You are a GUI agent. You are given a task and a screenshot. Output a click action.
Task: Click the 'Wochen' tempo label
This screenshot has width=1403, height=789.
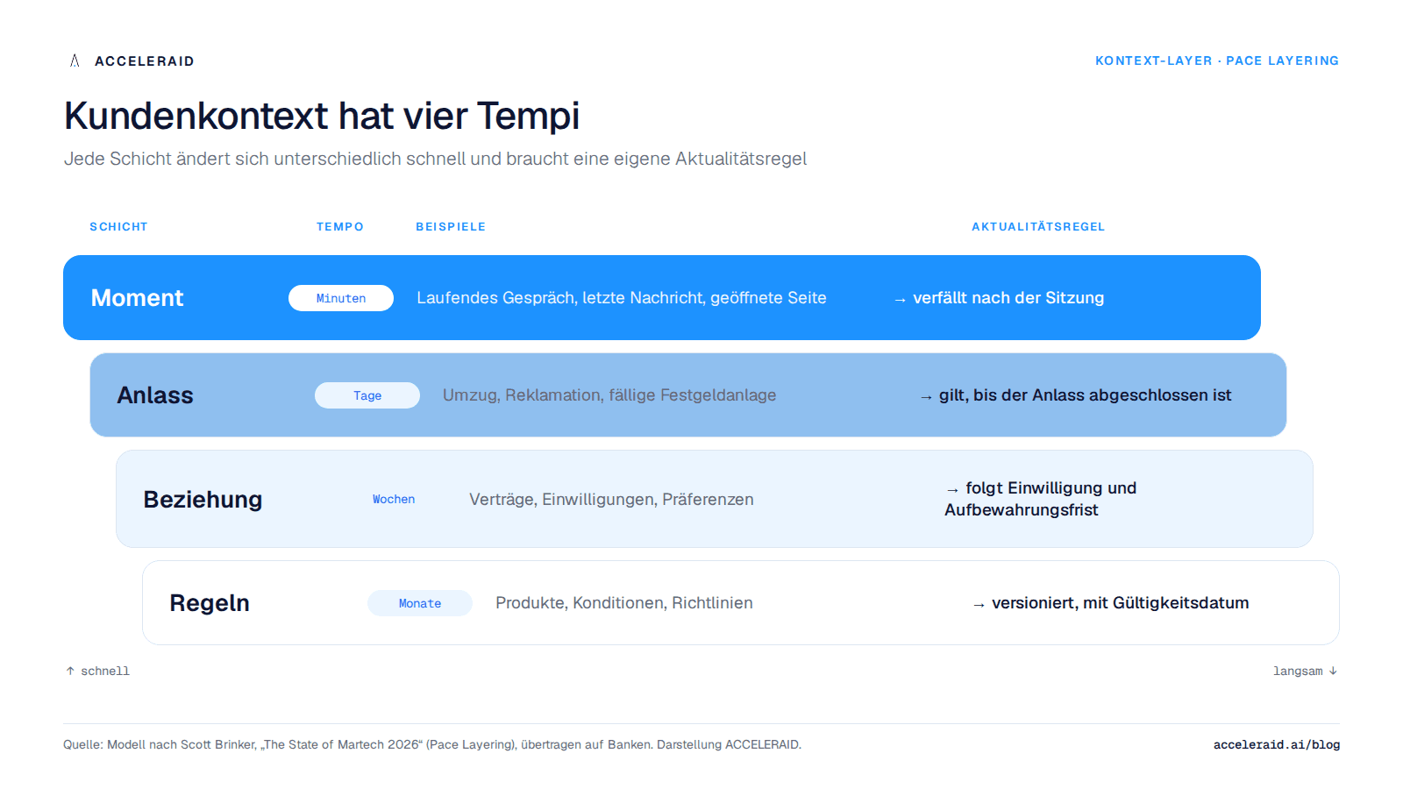[394, 499]
